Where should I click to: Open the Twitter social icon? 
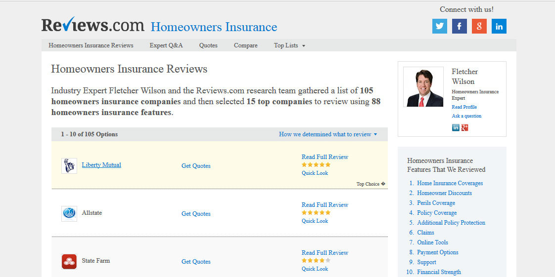coord(440,26)
